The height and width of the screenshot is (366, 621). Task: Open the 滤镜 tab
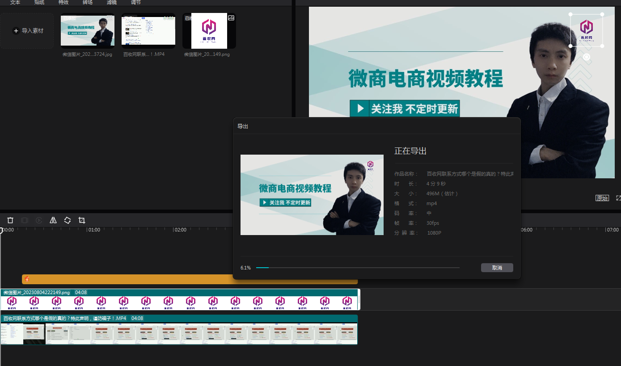click(x=112, y=2)
